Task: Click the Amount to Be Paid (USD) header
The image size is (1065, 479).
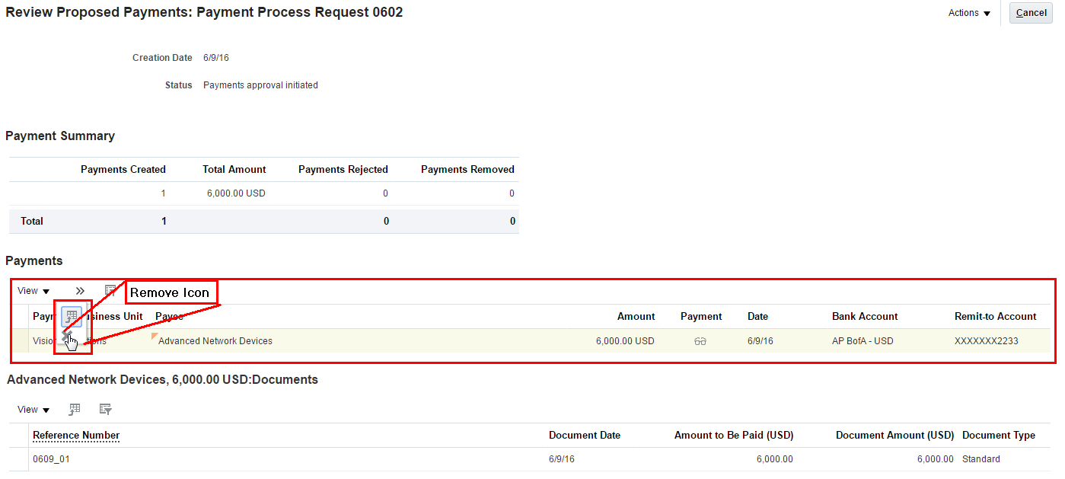Action: [x=733, y=436]
